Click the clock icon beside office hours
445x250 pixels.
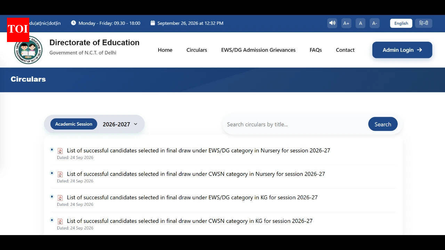click(x=73, y=23)
